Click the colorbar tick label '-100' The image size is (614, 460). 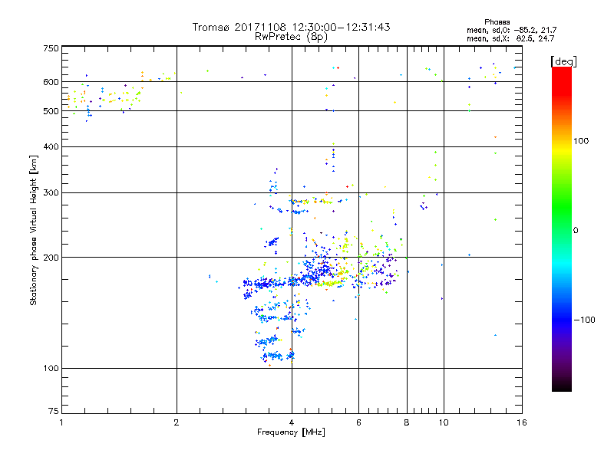[x=584, y=320]
